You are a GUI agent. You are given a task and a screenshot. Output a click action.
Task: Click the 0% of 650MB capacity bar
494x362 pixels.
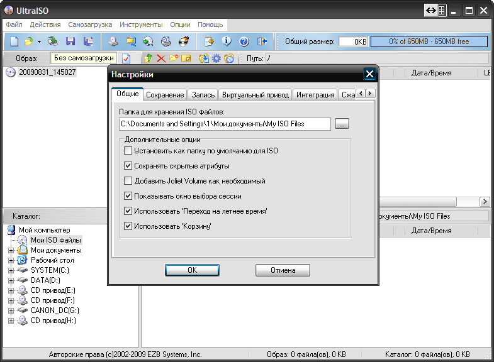[x=429, y=41]
